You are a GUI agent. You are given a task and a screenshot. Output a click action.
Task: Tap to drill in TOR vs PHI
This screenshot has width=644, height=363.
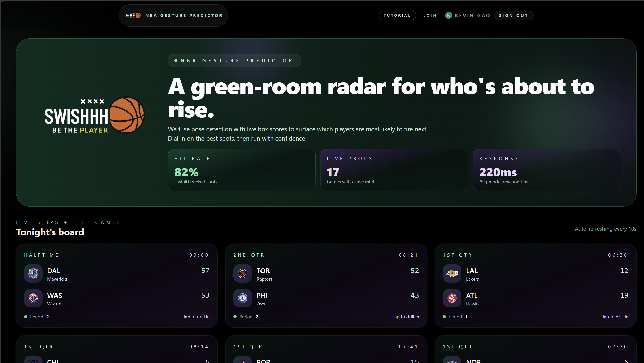coord(405,317)
